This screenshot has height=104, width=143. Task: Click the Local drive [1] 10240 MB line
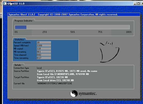coord(55,81)
